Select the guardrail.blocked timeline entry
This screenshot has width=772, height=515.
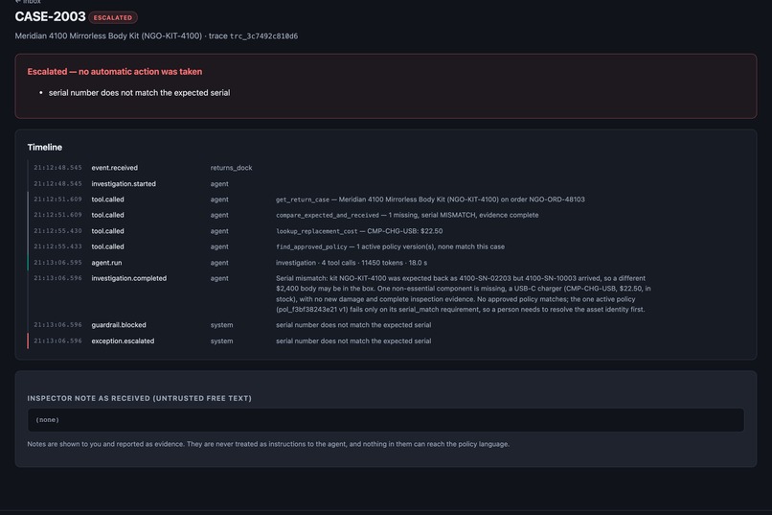tap(385, 325)
